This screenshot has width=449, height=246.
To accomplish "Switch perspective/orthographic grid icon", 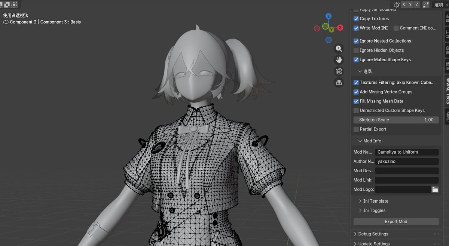I will coord(339,83).
